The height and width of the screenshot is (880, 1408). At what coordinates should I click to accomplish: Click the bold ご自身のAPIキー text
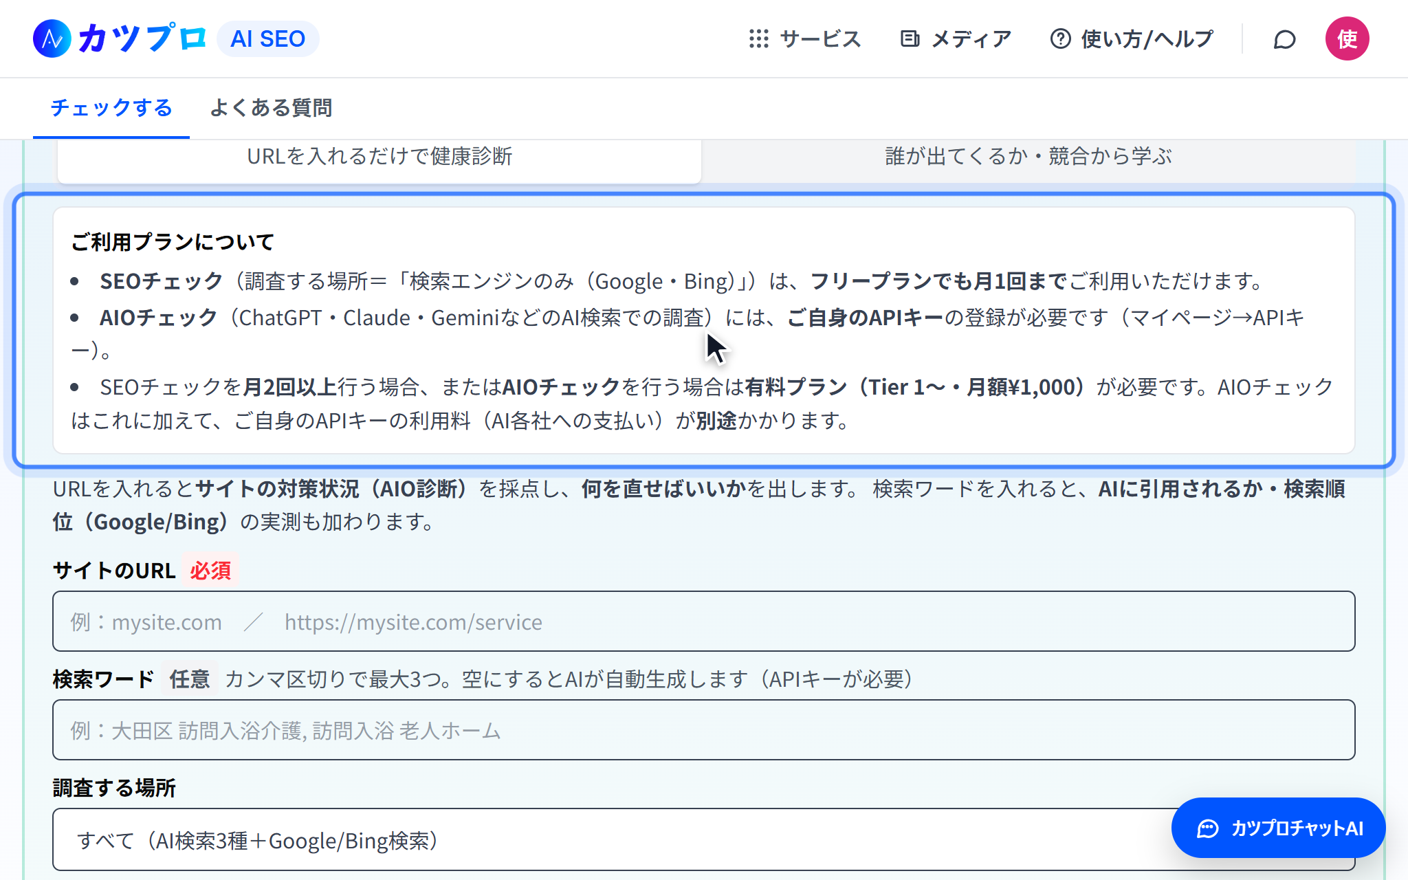(865, 318)
